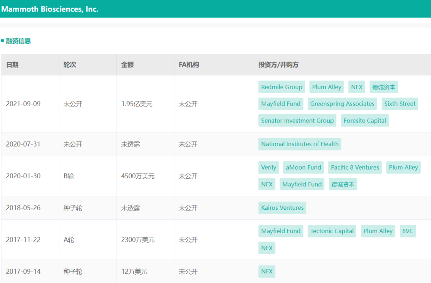Screen dimensions: 431x283
Task: Open the Greenspring Associates investor tag
Action: click(x=342, y=104)
